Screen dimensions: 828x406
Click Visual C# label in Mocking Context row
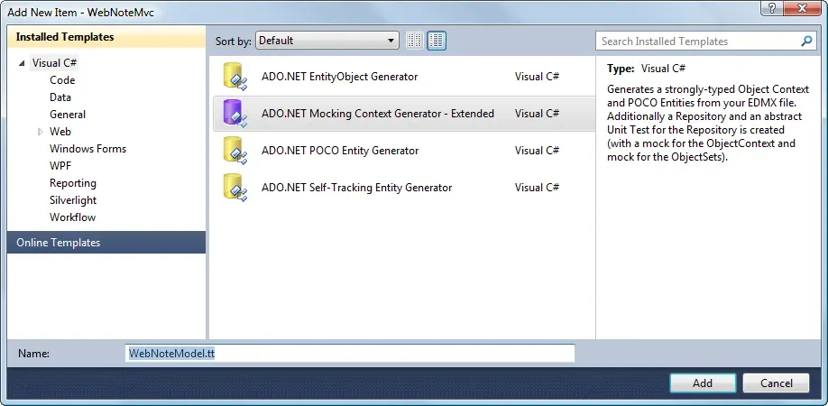[x=537, y=114]
